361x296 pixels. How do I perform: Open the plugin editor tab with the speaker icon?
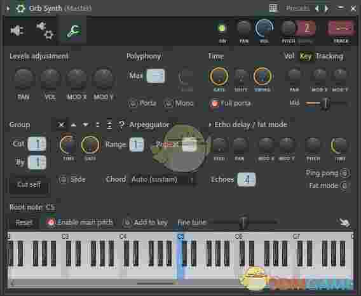(17, 30)
